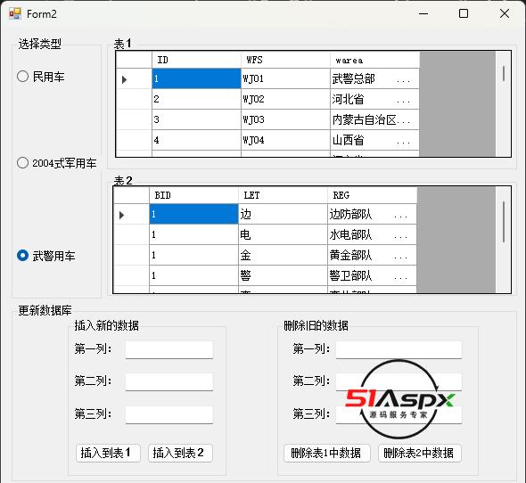Screen dimensions: 526x483
Task: Click the row selector arrow in table 2
Action: (122, 215)
